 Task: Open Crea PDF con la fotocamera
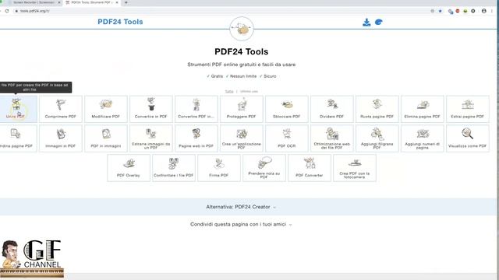[x=355, y=168]
